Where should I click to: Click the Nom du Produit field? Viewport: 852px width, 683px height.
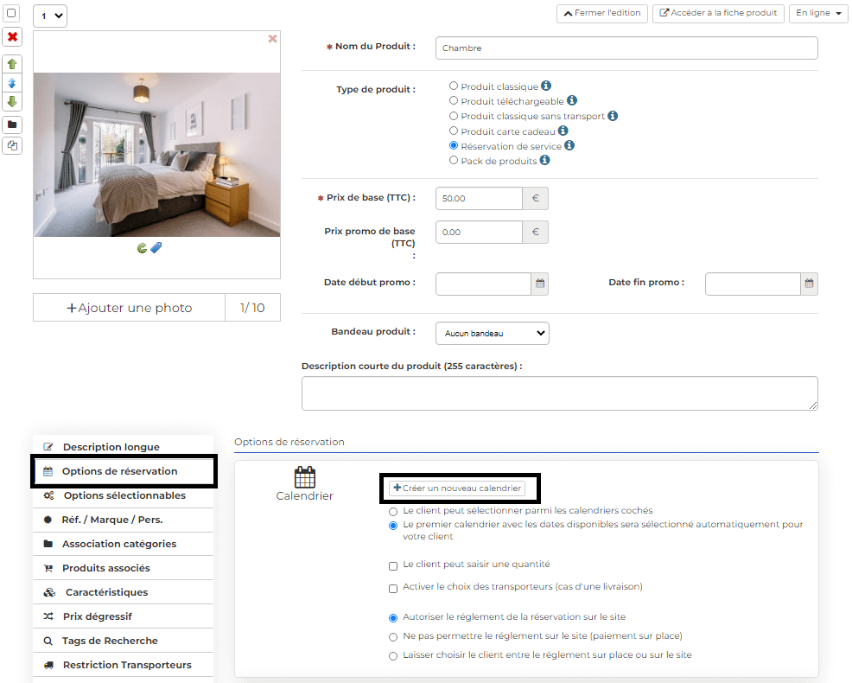coord(626,48)
